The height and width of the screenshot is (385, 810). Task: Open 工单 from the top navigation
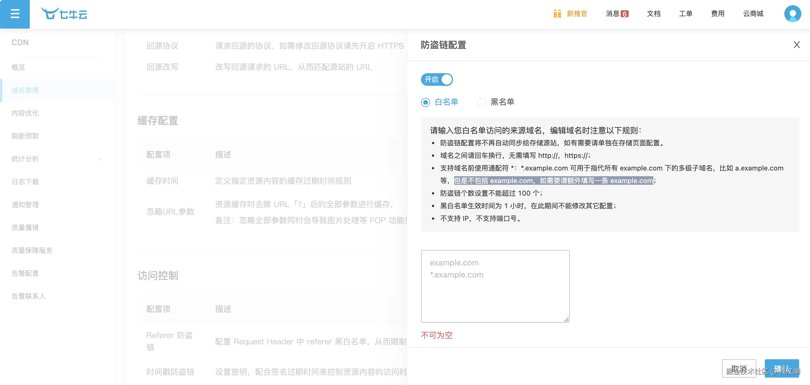pos(686,14)
